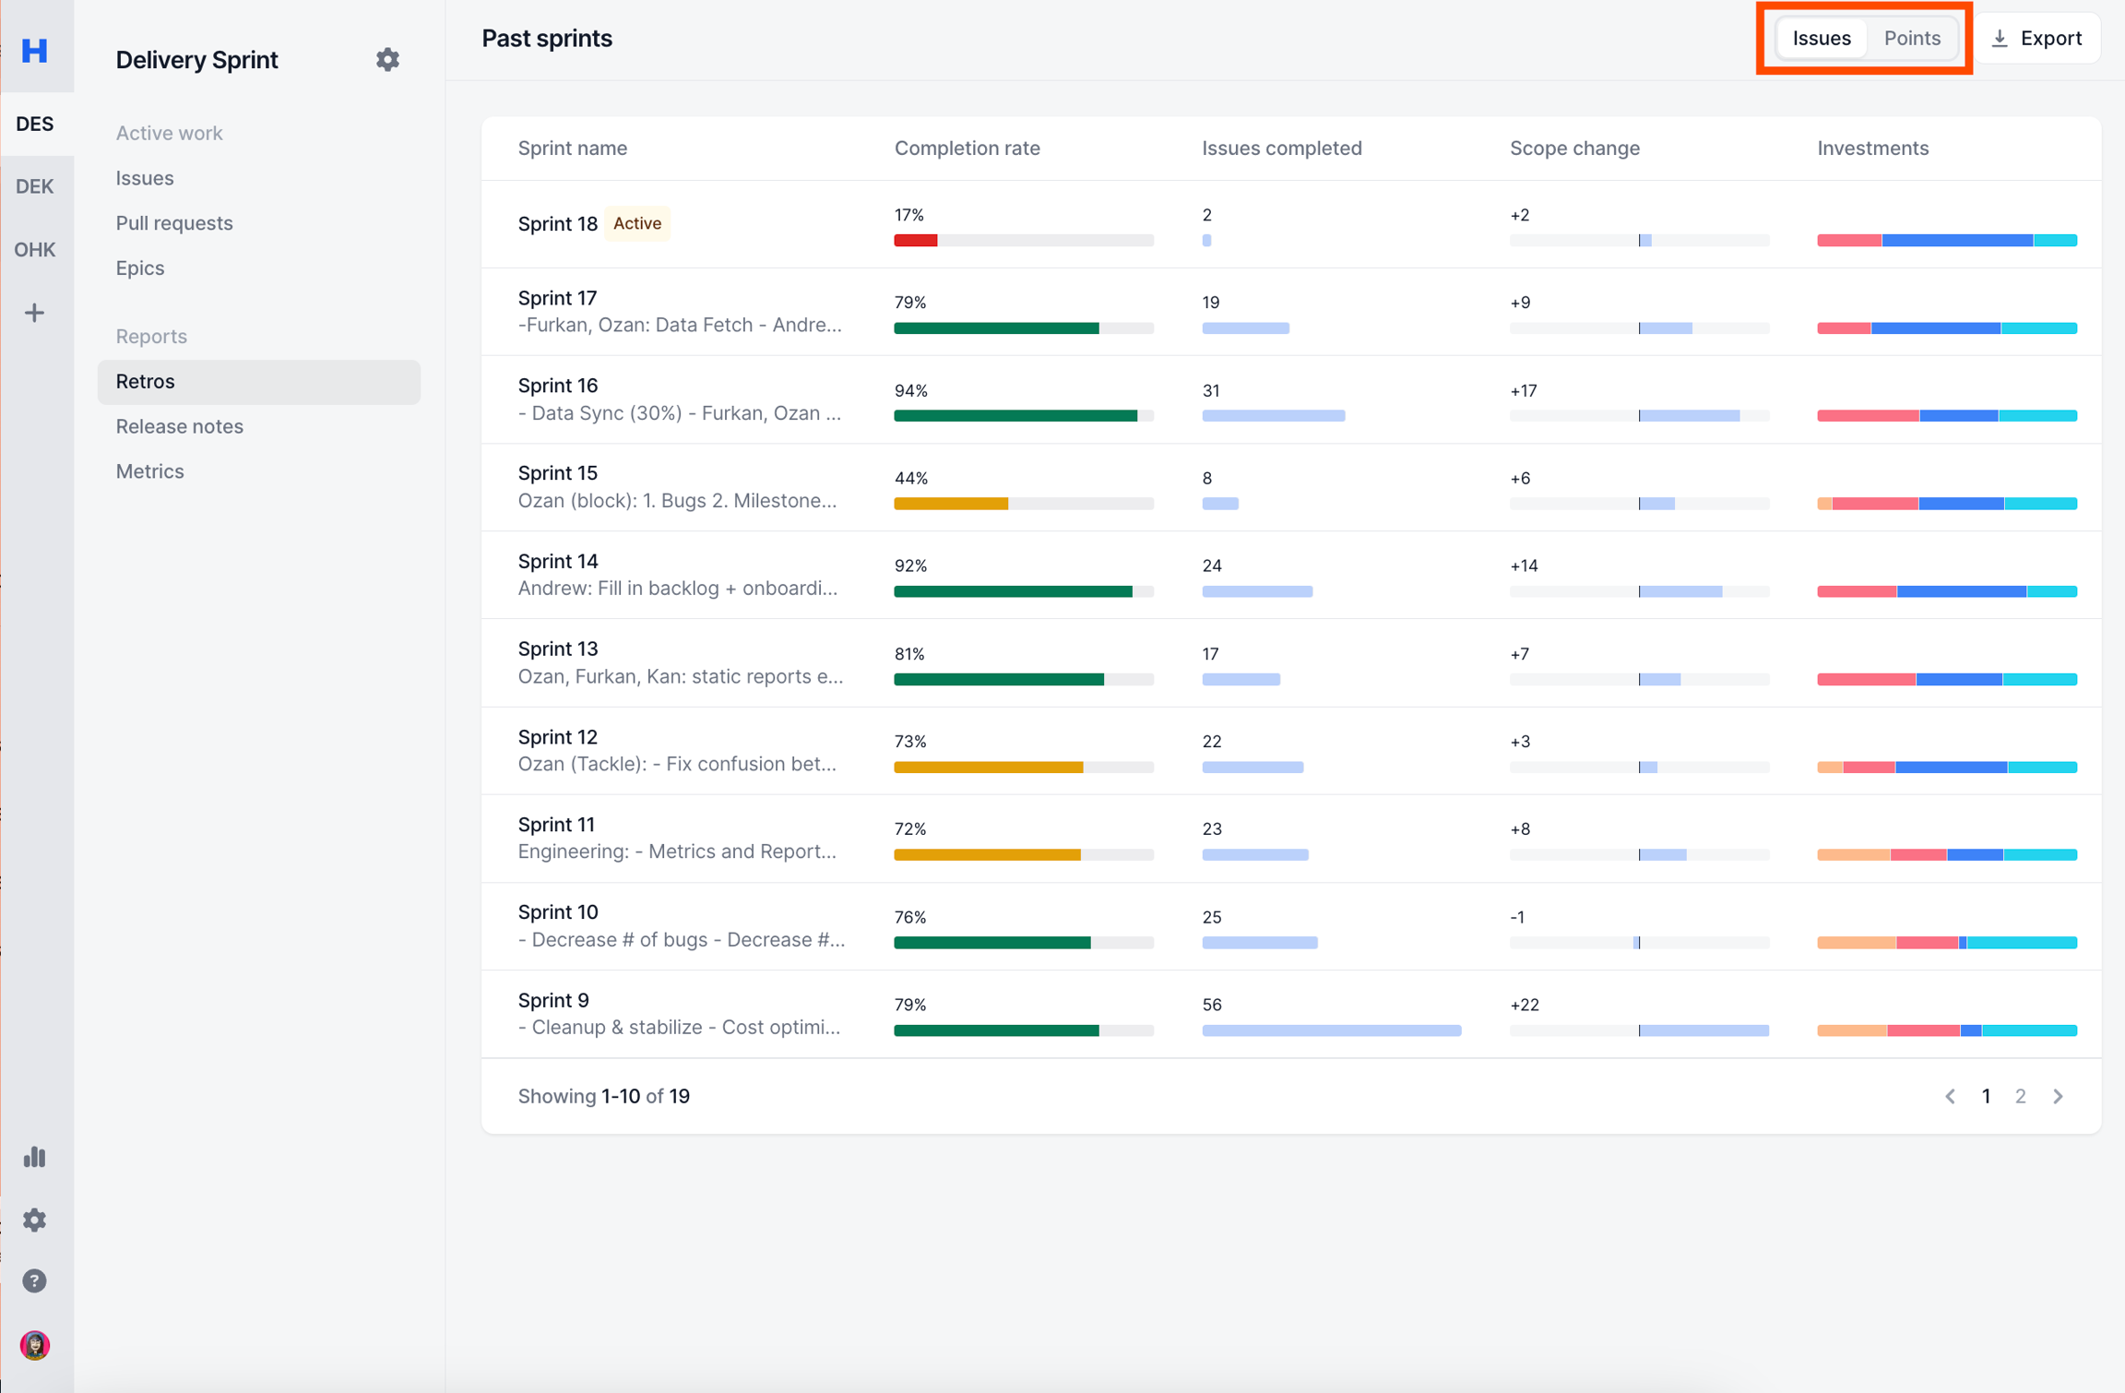Open Release notes report

pyautogui.click(x=180, y=426)
